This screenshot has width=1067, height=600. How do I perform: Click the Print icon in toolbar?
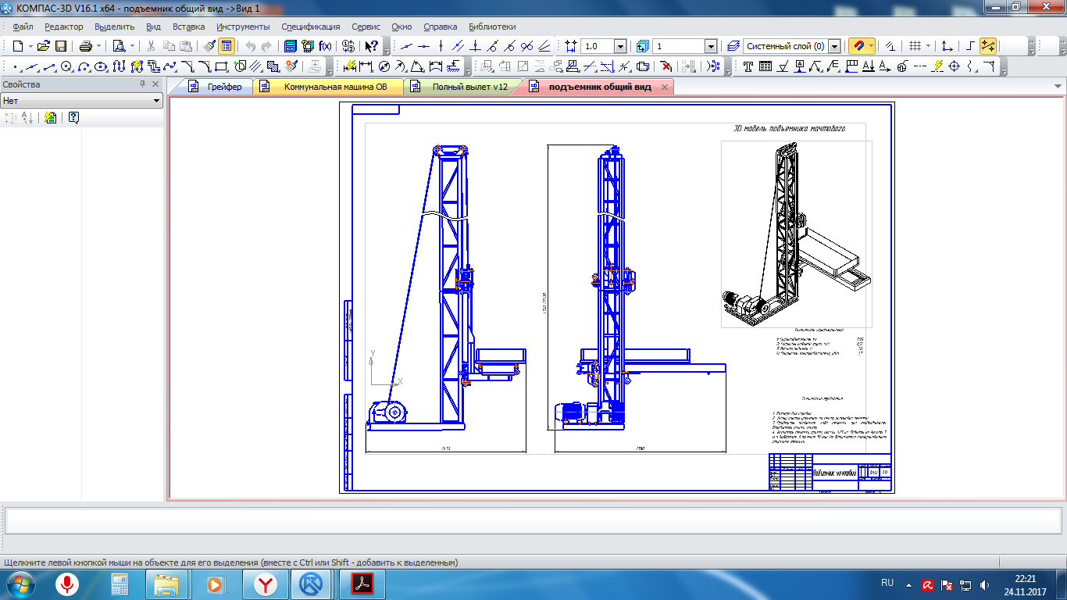point(85,46)
